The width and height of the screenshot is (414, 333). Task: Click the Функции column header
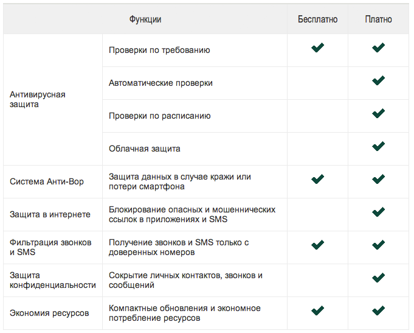coord(145,19)
